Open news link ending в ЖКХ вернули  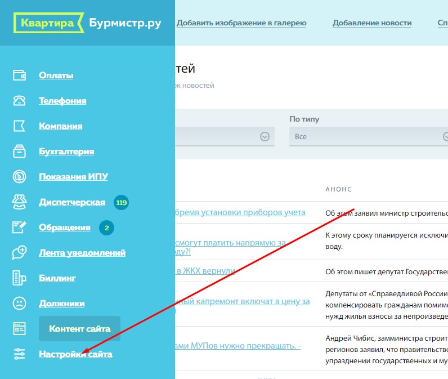pos(206,271)
